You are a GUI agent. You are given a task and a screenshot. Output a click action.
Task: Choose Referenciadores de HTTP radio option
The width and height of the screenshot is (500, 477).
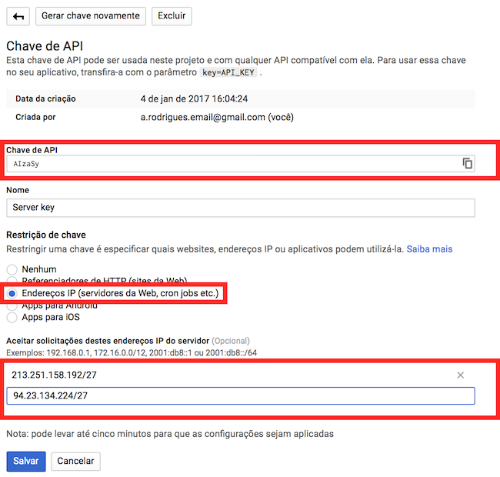click(x=12, y=282)
